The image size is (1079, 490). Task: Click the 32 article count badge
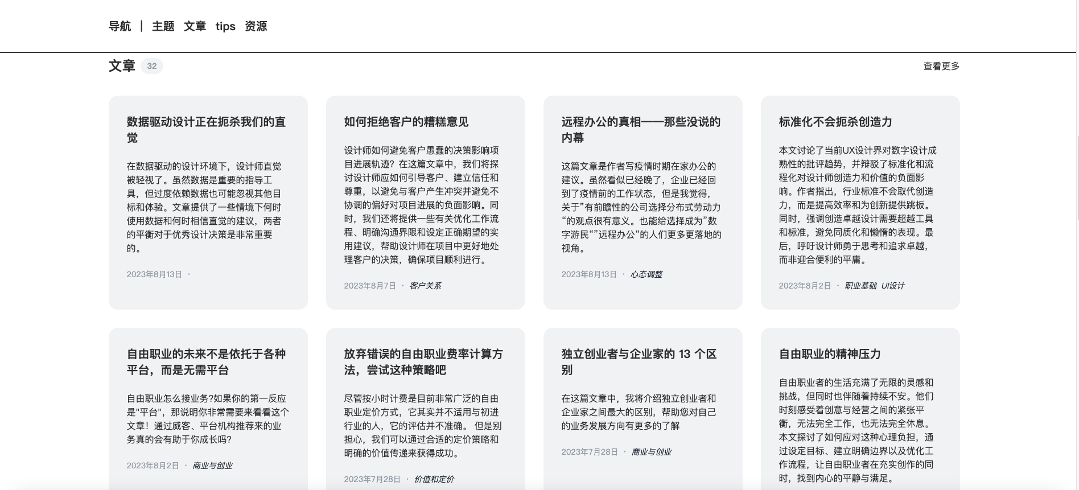click(x=151, y=66)
